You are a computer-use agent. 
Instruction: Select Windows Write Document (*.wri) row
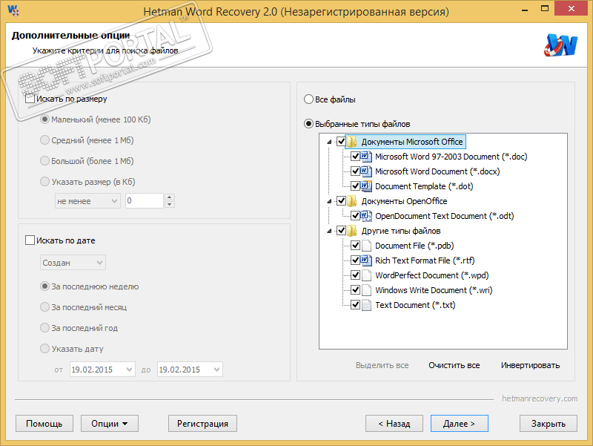[434, 290]
